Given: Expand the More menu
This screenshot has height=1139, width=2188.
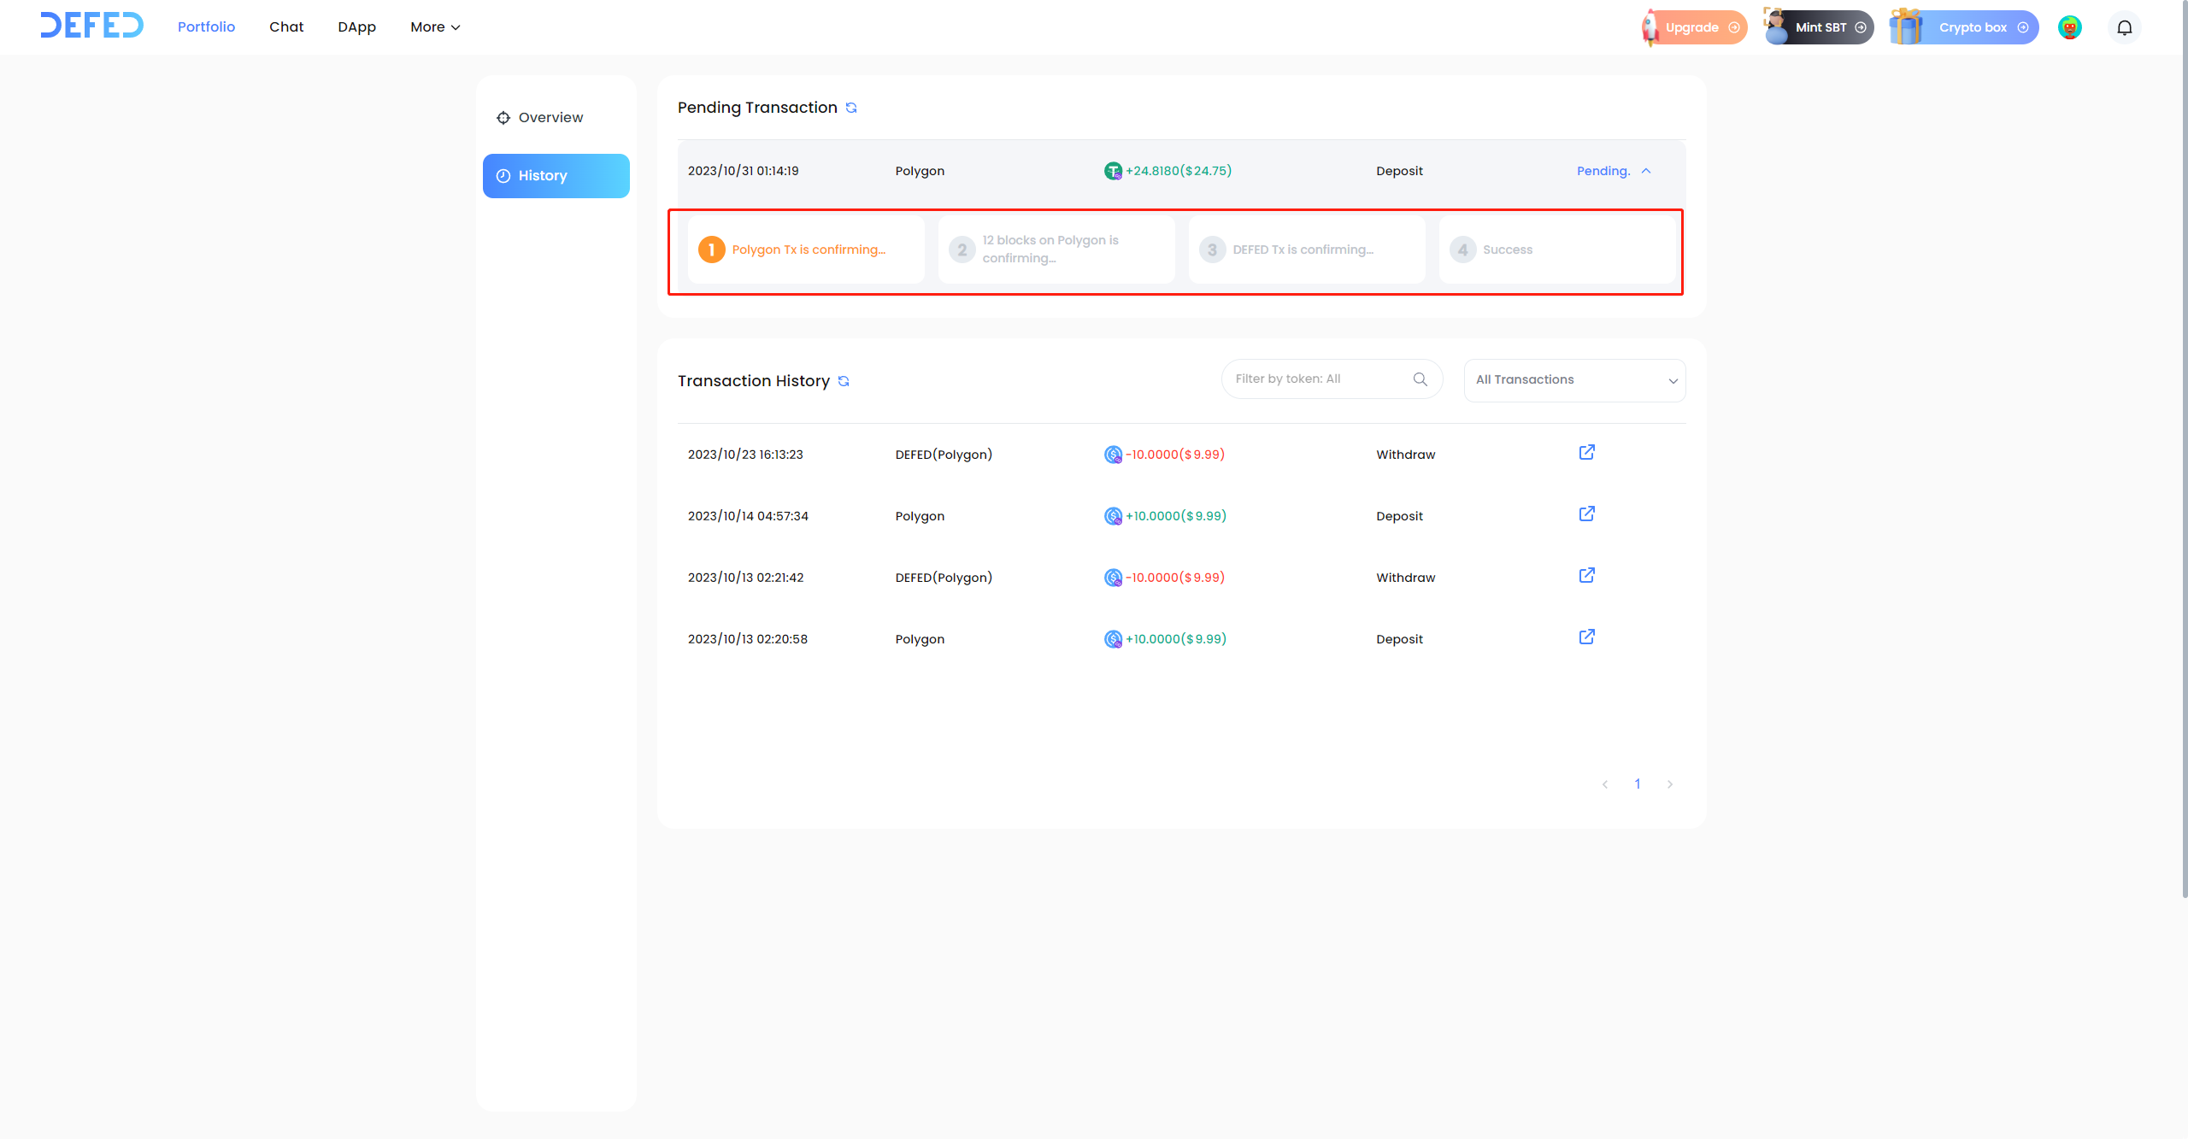Looking at the screenshot, I should [435, 27].
